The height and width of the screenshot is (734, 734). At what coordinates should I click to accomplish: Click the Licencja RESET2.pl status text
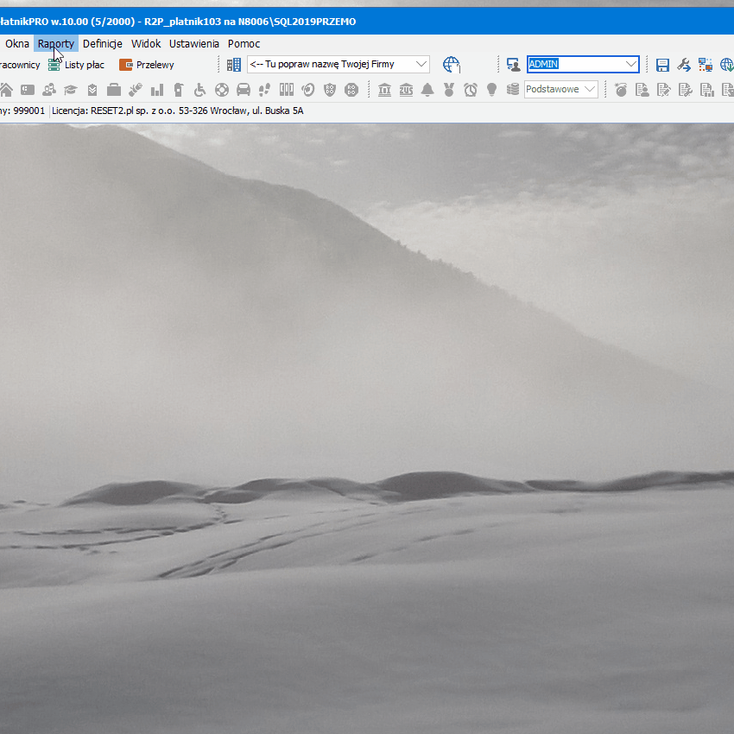(x=177, y=111)
